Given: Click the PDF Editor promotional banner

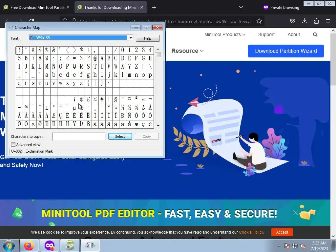Looking at the screenshot, I should tap(165, 213).
